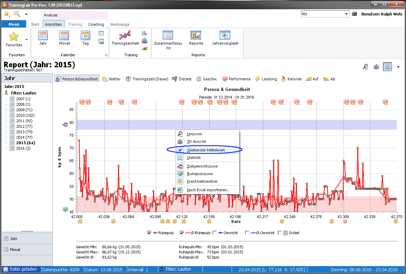Click 'Datenpunkte: 9209' in the status bar
Image resolution: width=406 pixels, height=274 pixels.
61,270
